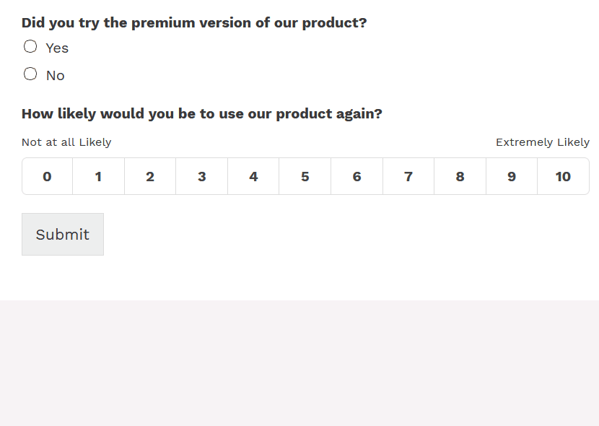Rate 5 as your likelihood score
This screenshot has width=599, height=426.
pyautogui.click(x=305, y=175)
